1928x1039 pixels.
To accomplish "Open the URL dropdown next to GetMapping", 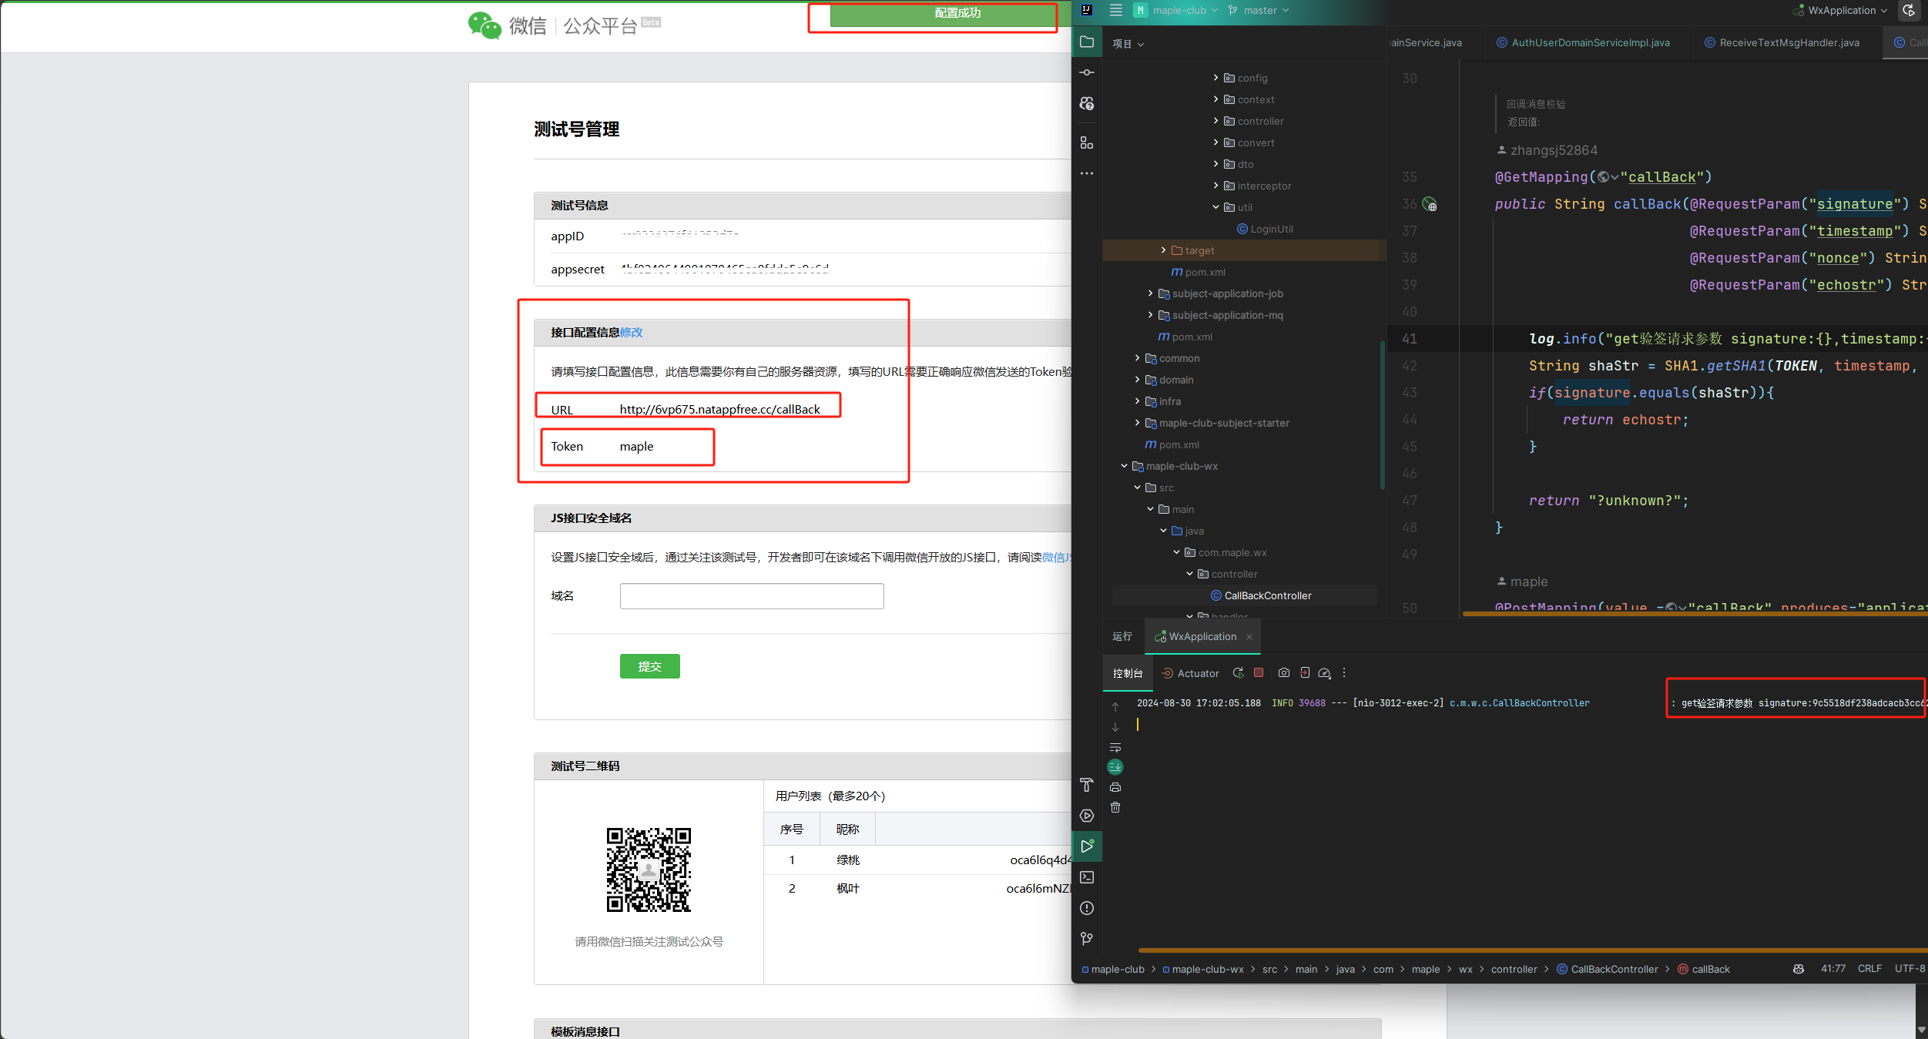I will point(1608,177).
